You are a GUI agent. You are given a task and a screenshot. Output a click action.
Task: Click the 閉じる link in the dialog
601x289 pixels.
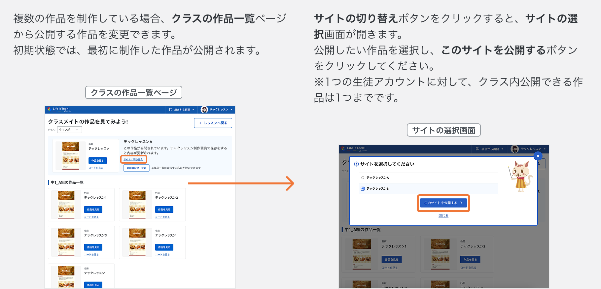coord(443,216)
